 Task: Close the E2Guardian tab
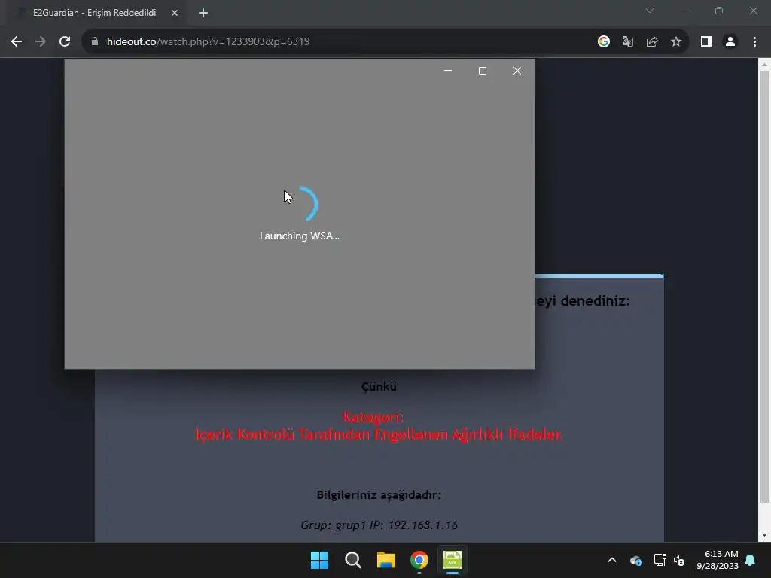[x=175, y=13]
